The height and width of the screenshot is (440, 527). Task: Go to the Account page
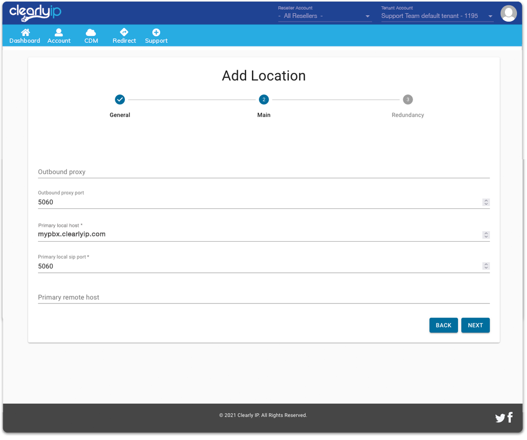[x=59, y=36]
